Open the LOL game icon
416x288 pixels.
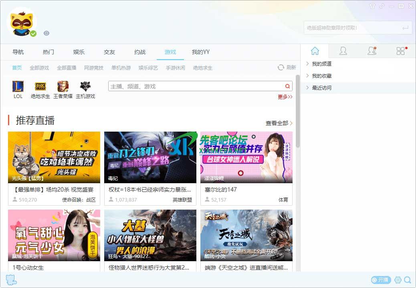[x=18, y=87]
